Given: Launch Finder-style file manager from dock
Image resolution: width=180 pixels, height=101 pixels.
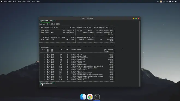Looking at the screenshot, I should click(x=83, y=97).
